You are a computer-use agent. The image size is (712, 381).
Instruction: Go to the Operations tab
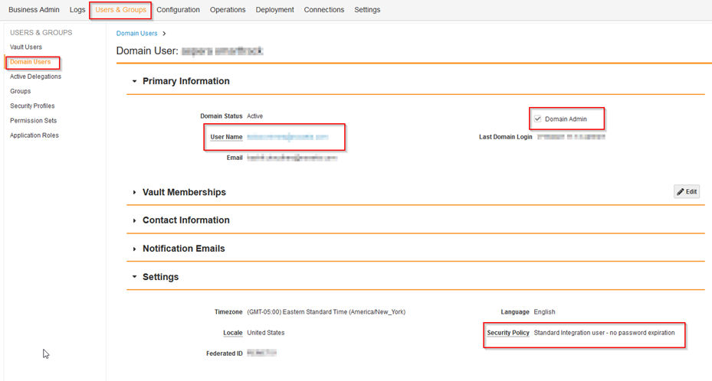[228, 10]
